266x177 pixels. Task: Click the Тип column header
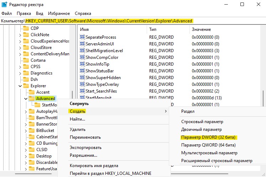[x=168, y=29]
